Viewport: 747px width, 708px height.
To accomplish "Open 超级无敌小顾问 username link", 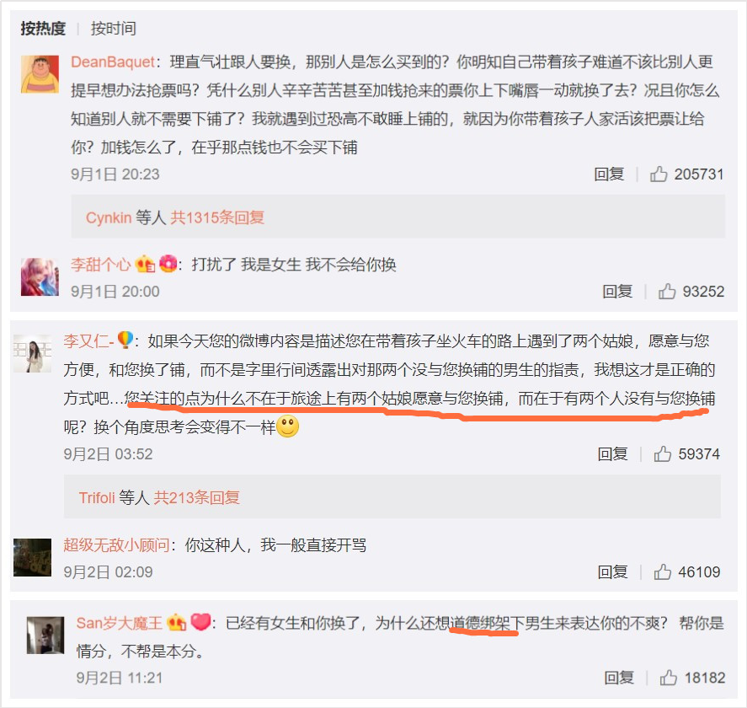I will tap(117, 544).
